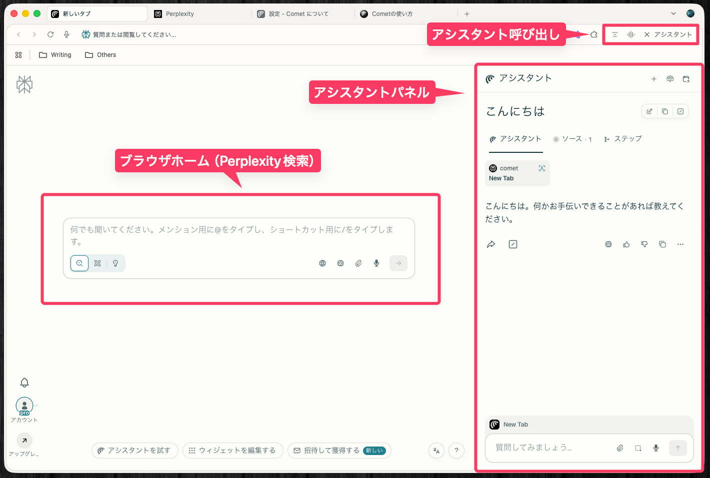Click the reload page icon

click(x=50, y=34)
